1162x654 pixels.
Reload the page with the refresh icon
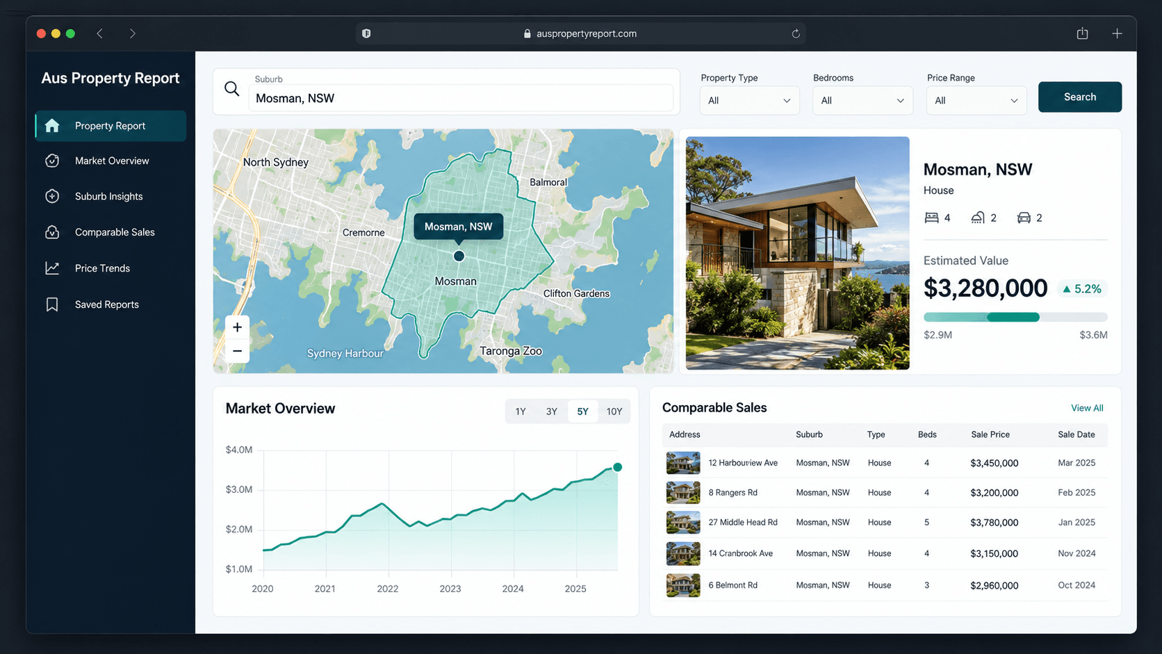[796, 33]
